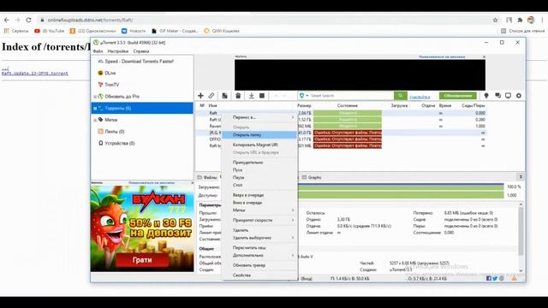Click the Add Torrent from URL link icon

211,96
